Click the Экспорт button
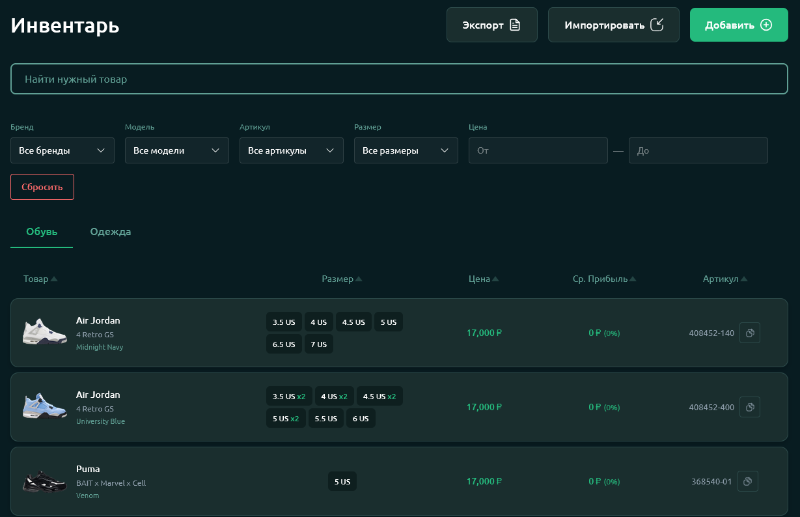Screen dimensions: 800x517 coord(491,25)
